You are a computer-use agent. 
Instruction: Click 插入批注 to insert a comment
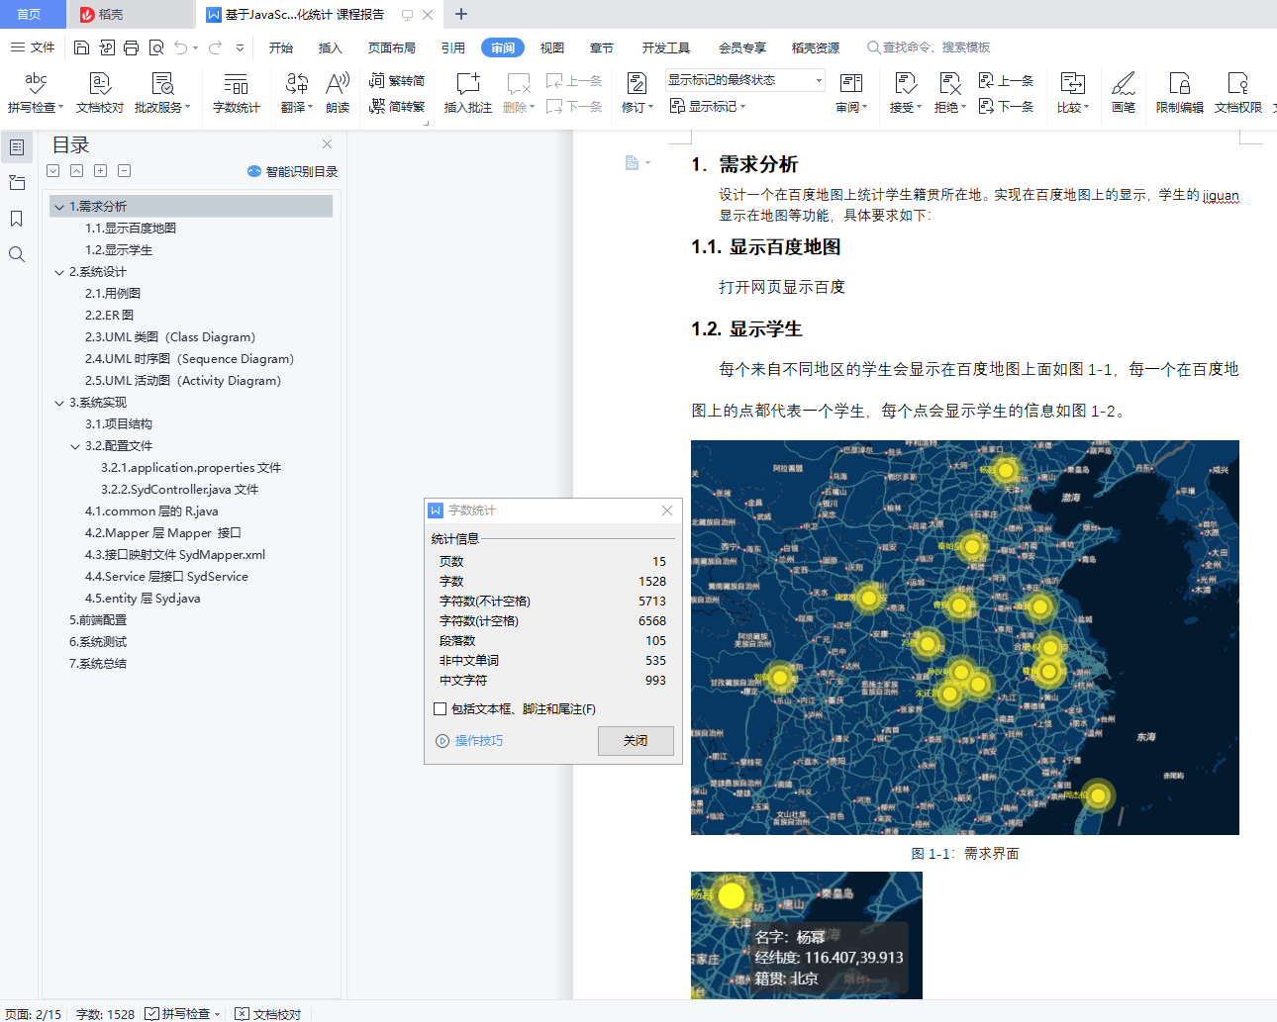468,93
